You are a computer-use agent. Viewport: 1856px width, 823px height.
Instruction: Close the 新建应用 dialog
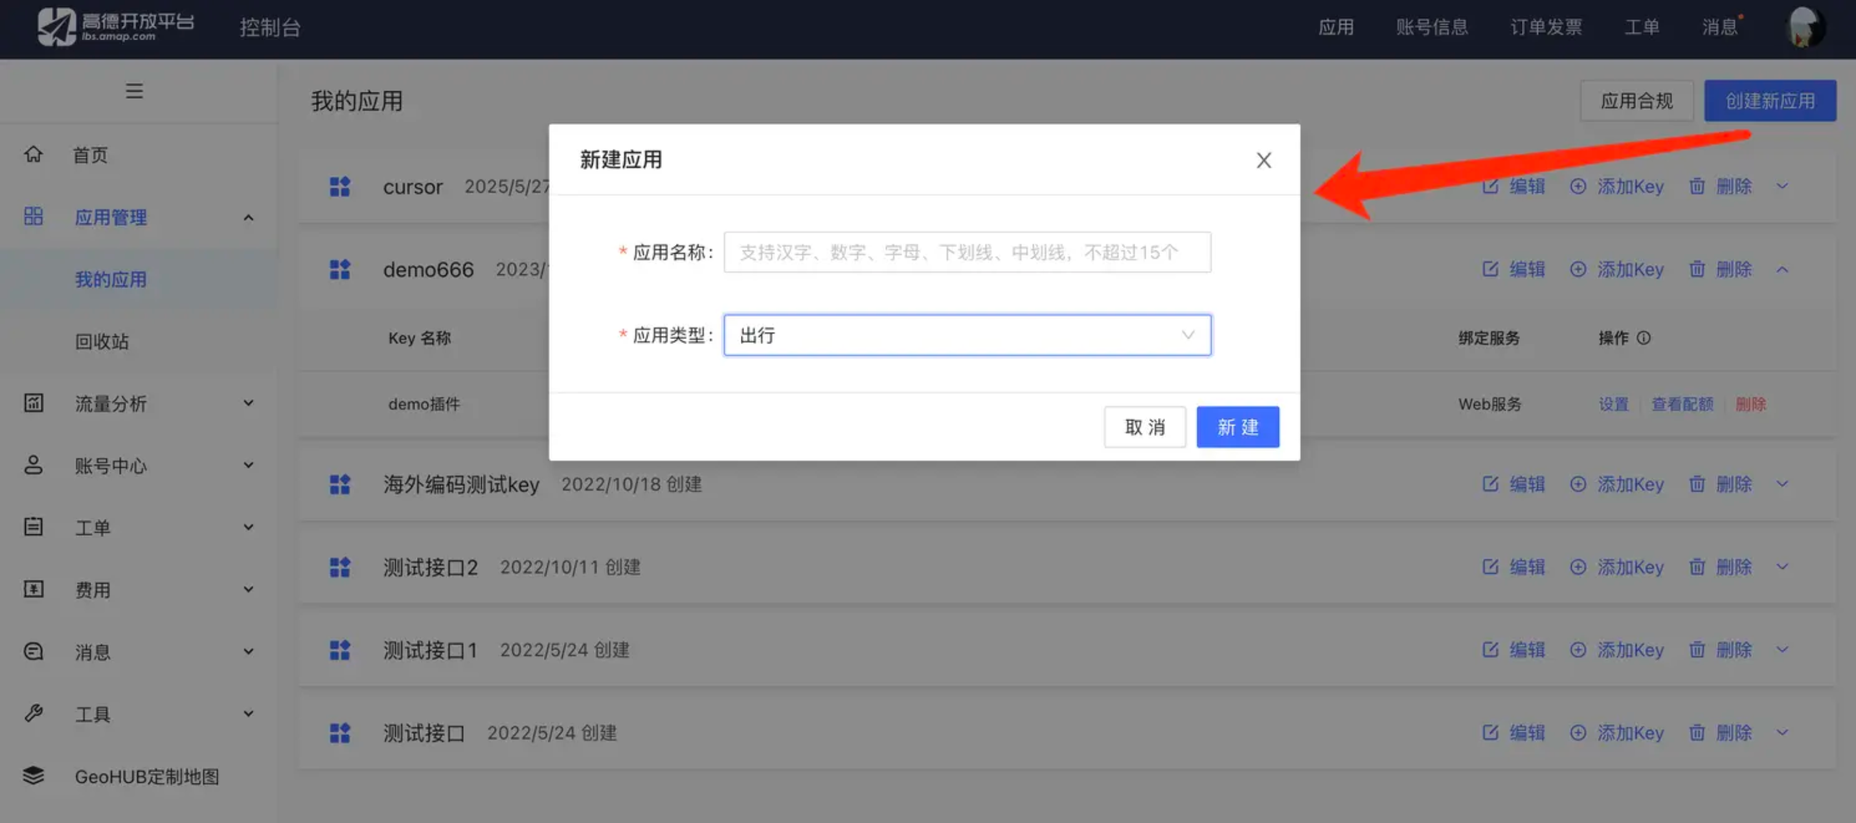[x=1263, y=160]
